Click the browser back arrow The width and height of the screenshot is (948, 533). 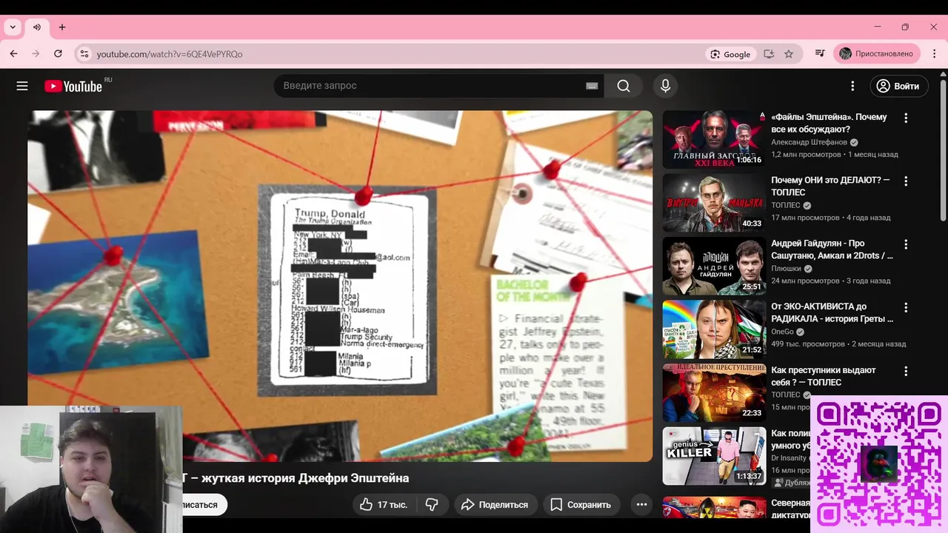pyautogui.click(x=13, y=54)
